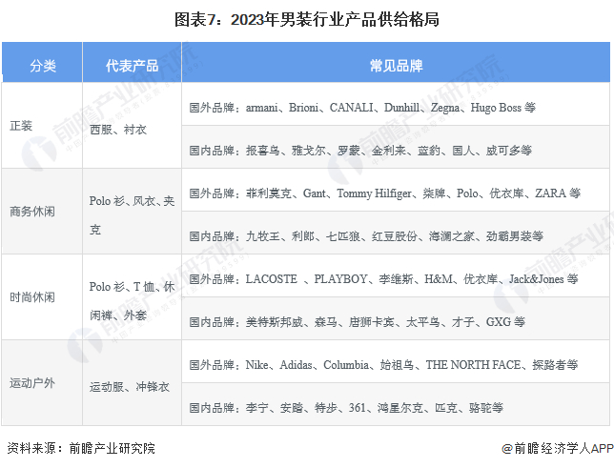Click the foreign brands row with Nike, Adidas
Viewport: 614px width, 468px height.
pyautogui.click(x=396, y=361)
